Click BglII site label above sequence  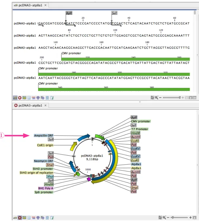click(x=69, y=13)
